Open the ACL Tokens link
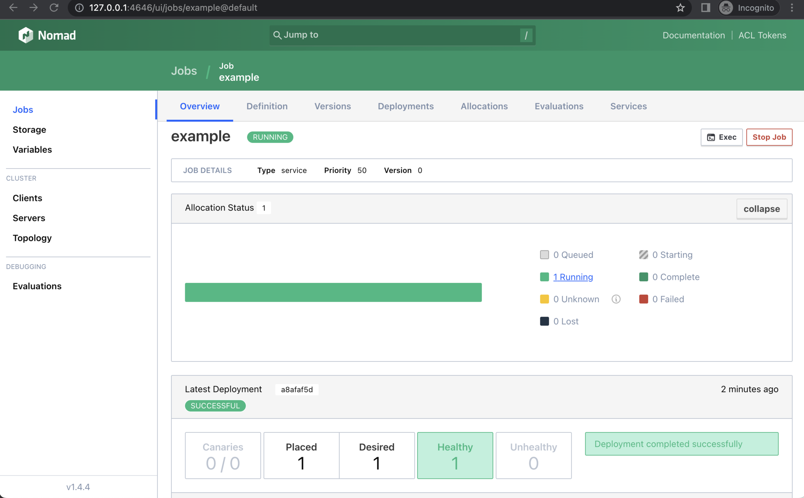 click(762, 35)
